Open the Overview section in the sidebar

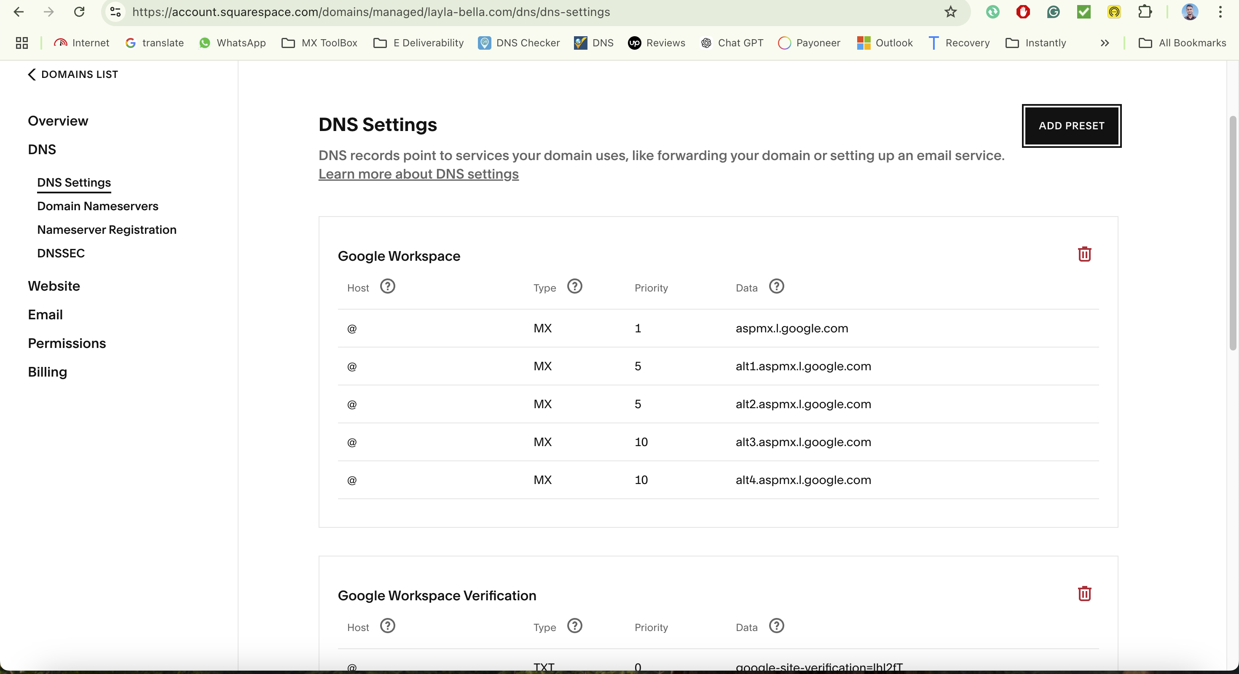[58, 120]
